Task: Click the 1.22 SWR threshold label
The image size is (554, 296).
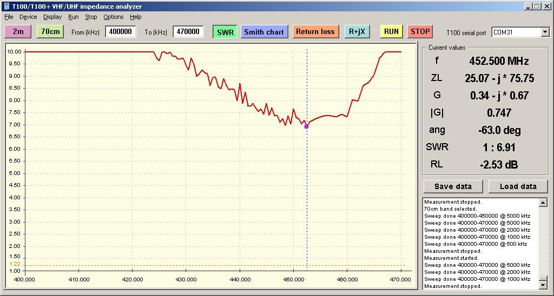Action: pos(15,264)
